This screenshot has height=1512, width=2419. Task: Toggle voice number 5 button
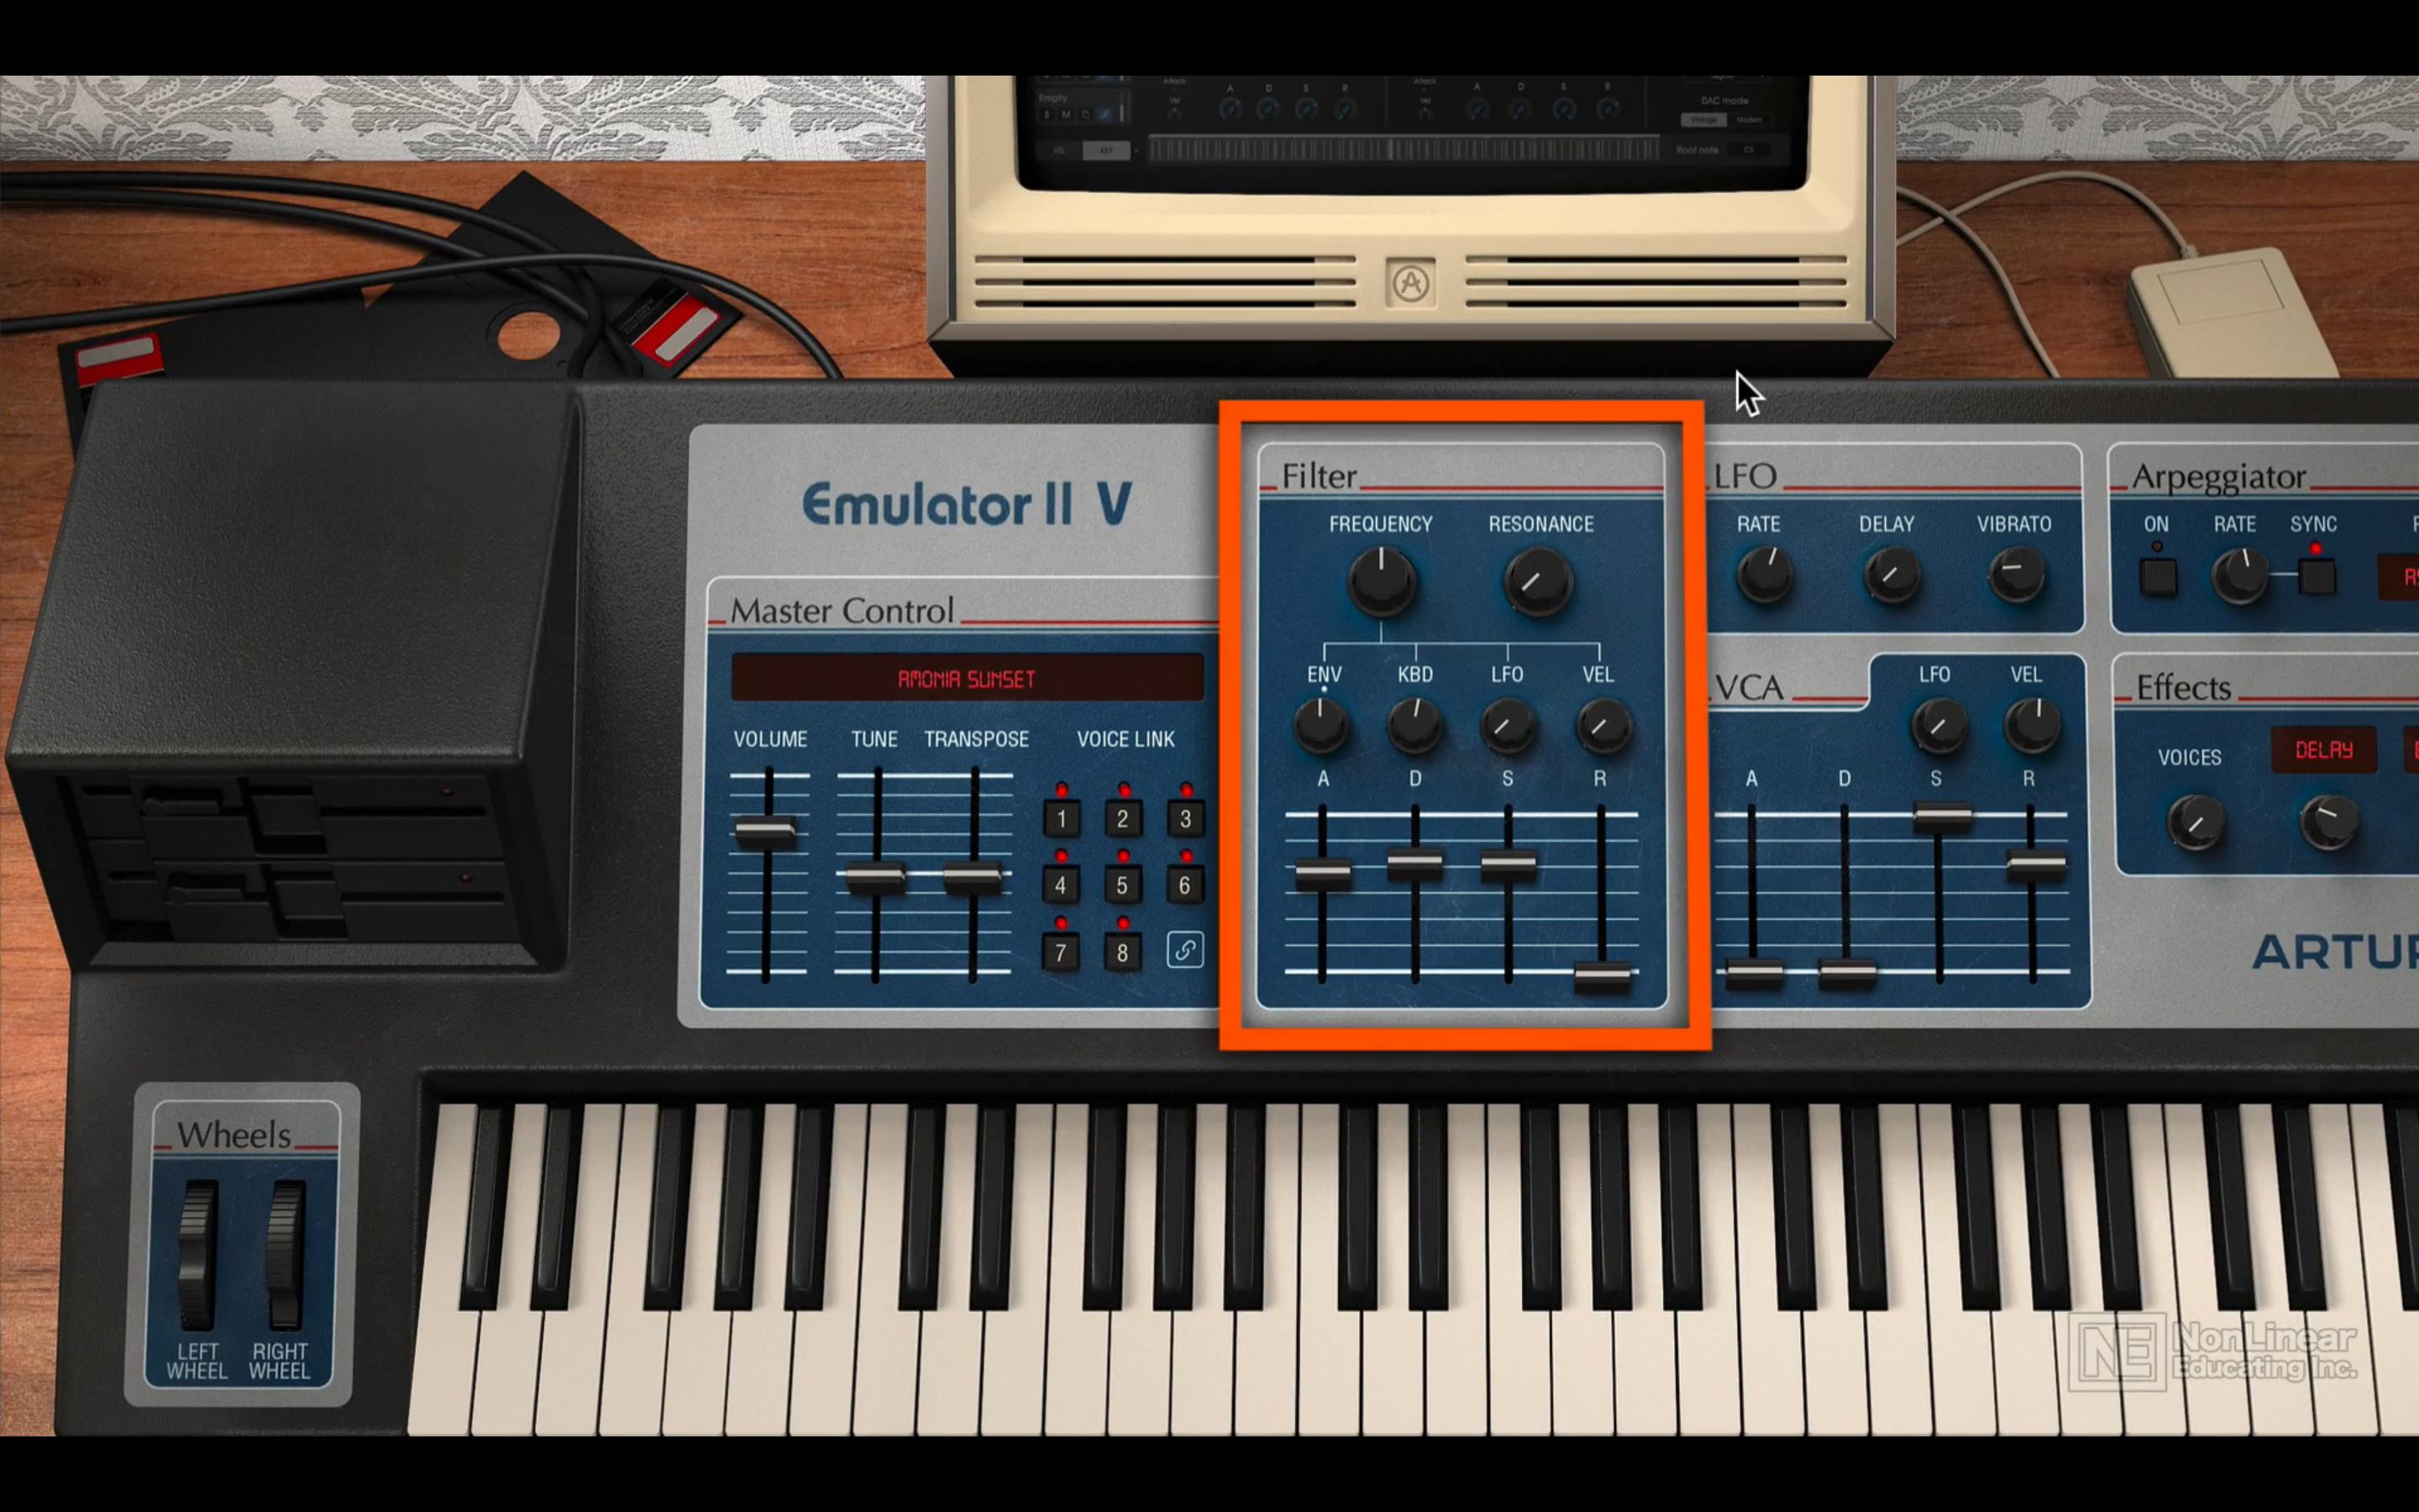pos(1121,883)
